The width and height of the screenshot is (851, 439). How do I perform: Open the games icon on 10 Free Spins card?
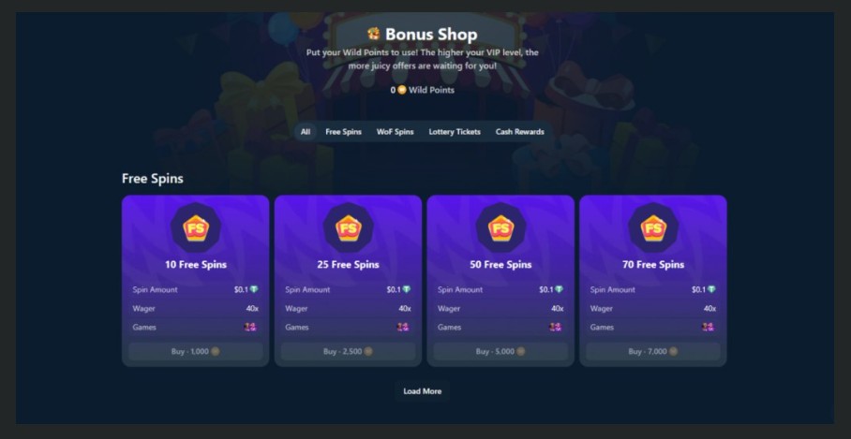point(250,327)
